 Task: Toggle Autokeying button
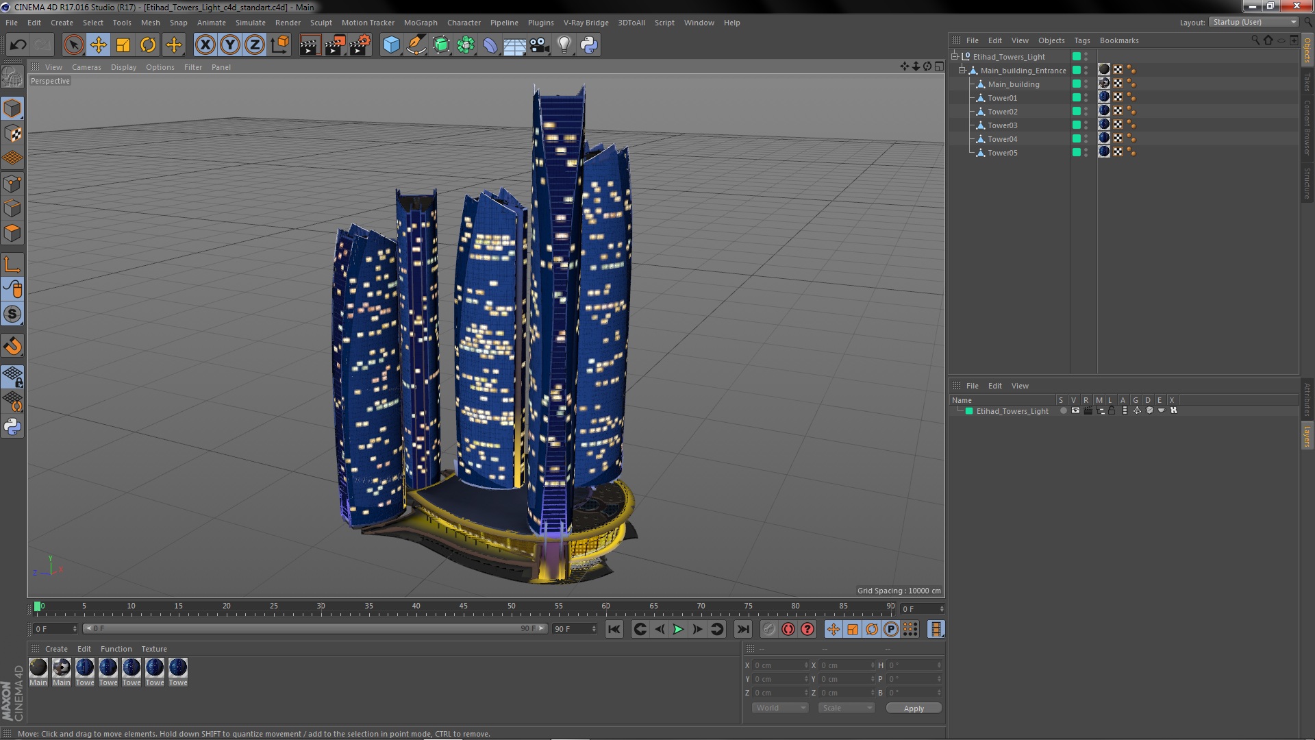pos(788,629)
